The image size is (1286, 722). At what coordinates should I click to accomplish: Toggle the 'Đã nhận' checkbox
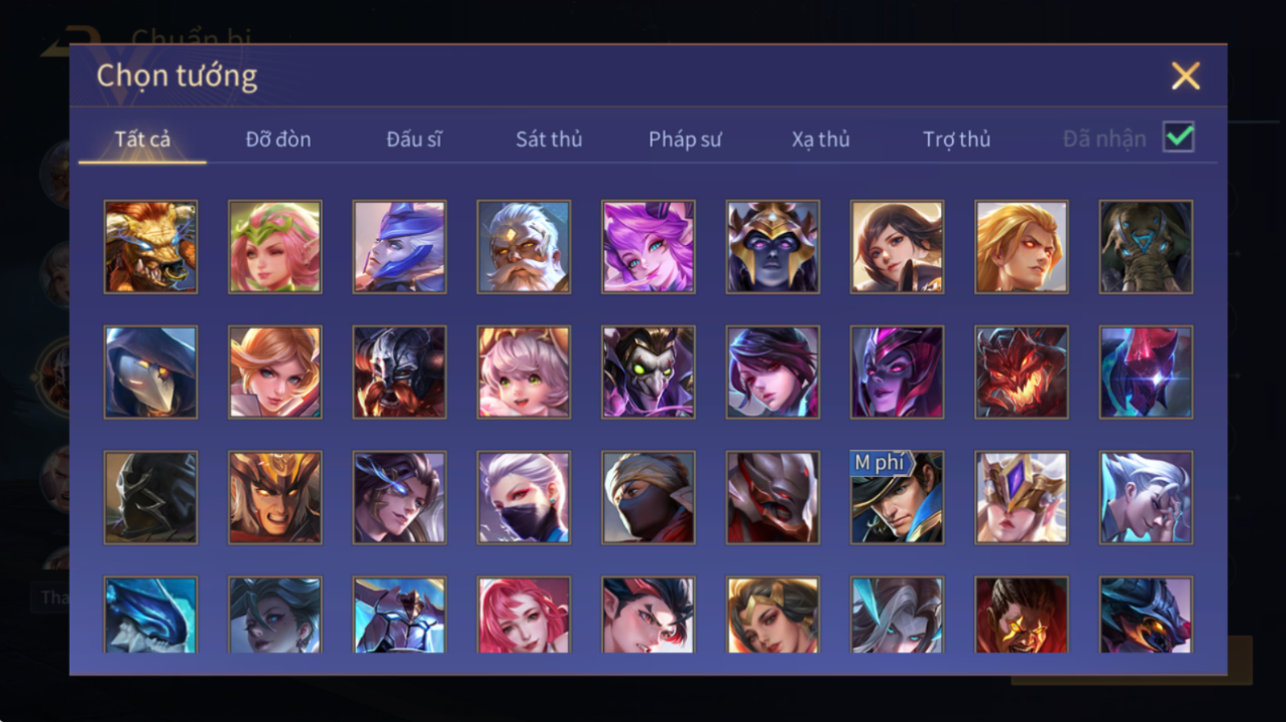tap(1178, 137)
